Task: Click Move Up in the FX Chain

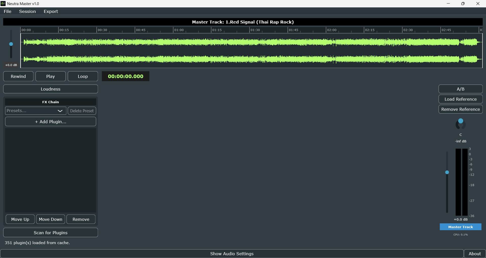Action: [20, 219]
